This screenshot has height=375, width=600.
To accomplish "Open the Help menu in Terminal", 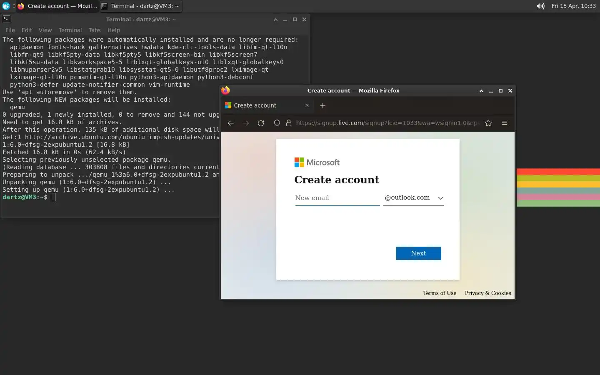I will pos(113,30).
